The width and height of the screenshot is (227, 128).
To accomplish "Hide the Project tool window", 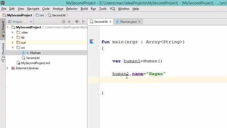I will [x=84, y=22].
